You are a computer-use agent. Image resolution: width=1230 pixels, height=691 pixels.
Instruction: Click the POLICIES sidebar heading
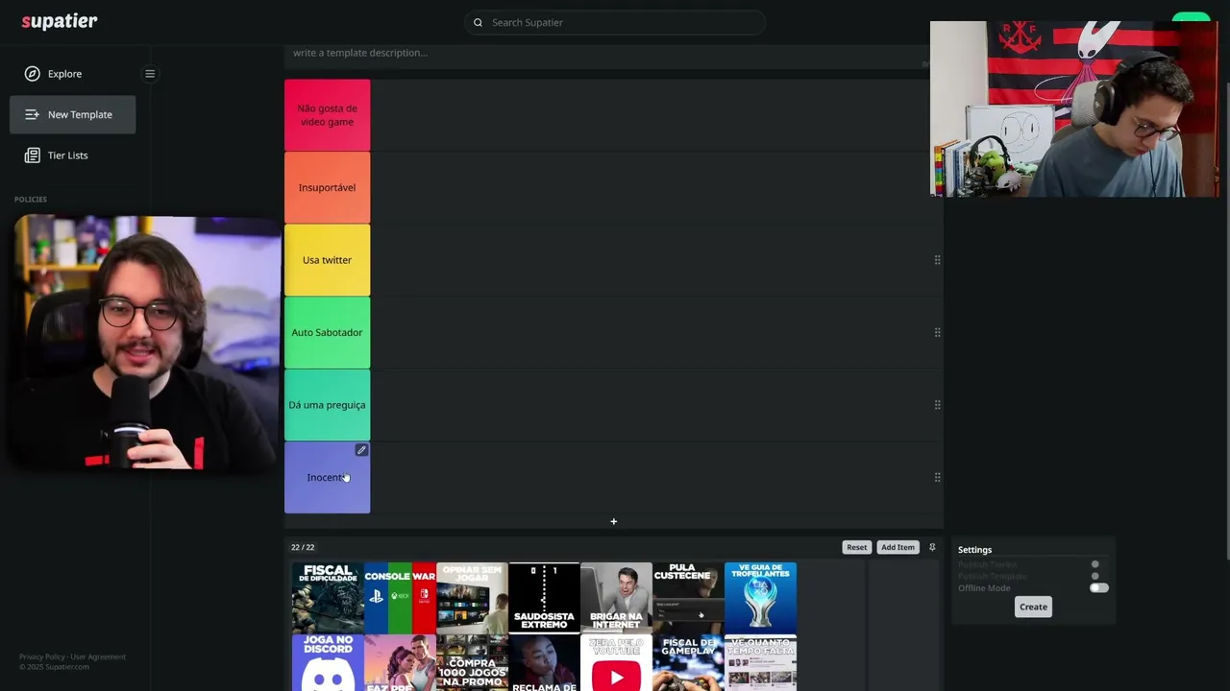[31, 200]
